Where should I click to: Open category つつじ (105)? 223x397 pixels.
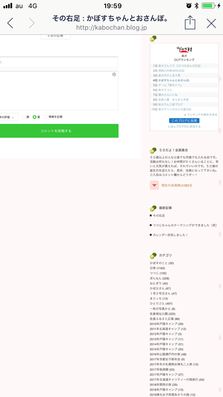(x=158, y=273)
